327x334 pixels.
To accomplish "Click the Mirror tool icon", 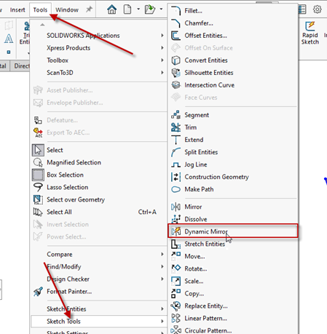I will pyautogui.click(x=176, y=207).
